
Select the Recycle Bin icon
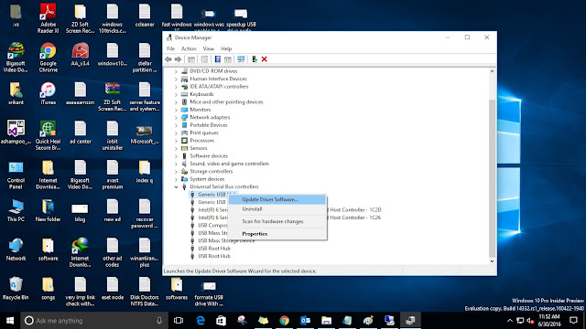pyautogui.click(x=16, y=289)
